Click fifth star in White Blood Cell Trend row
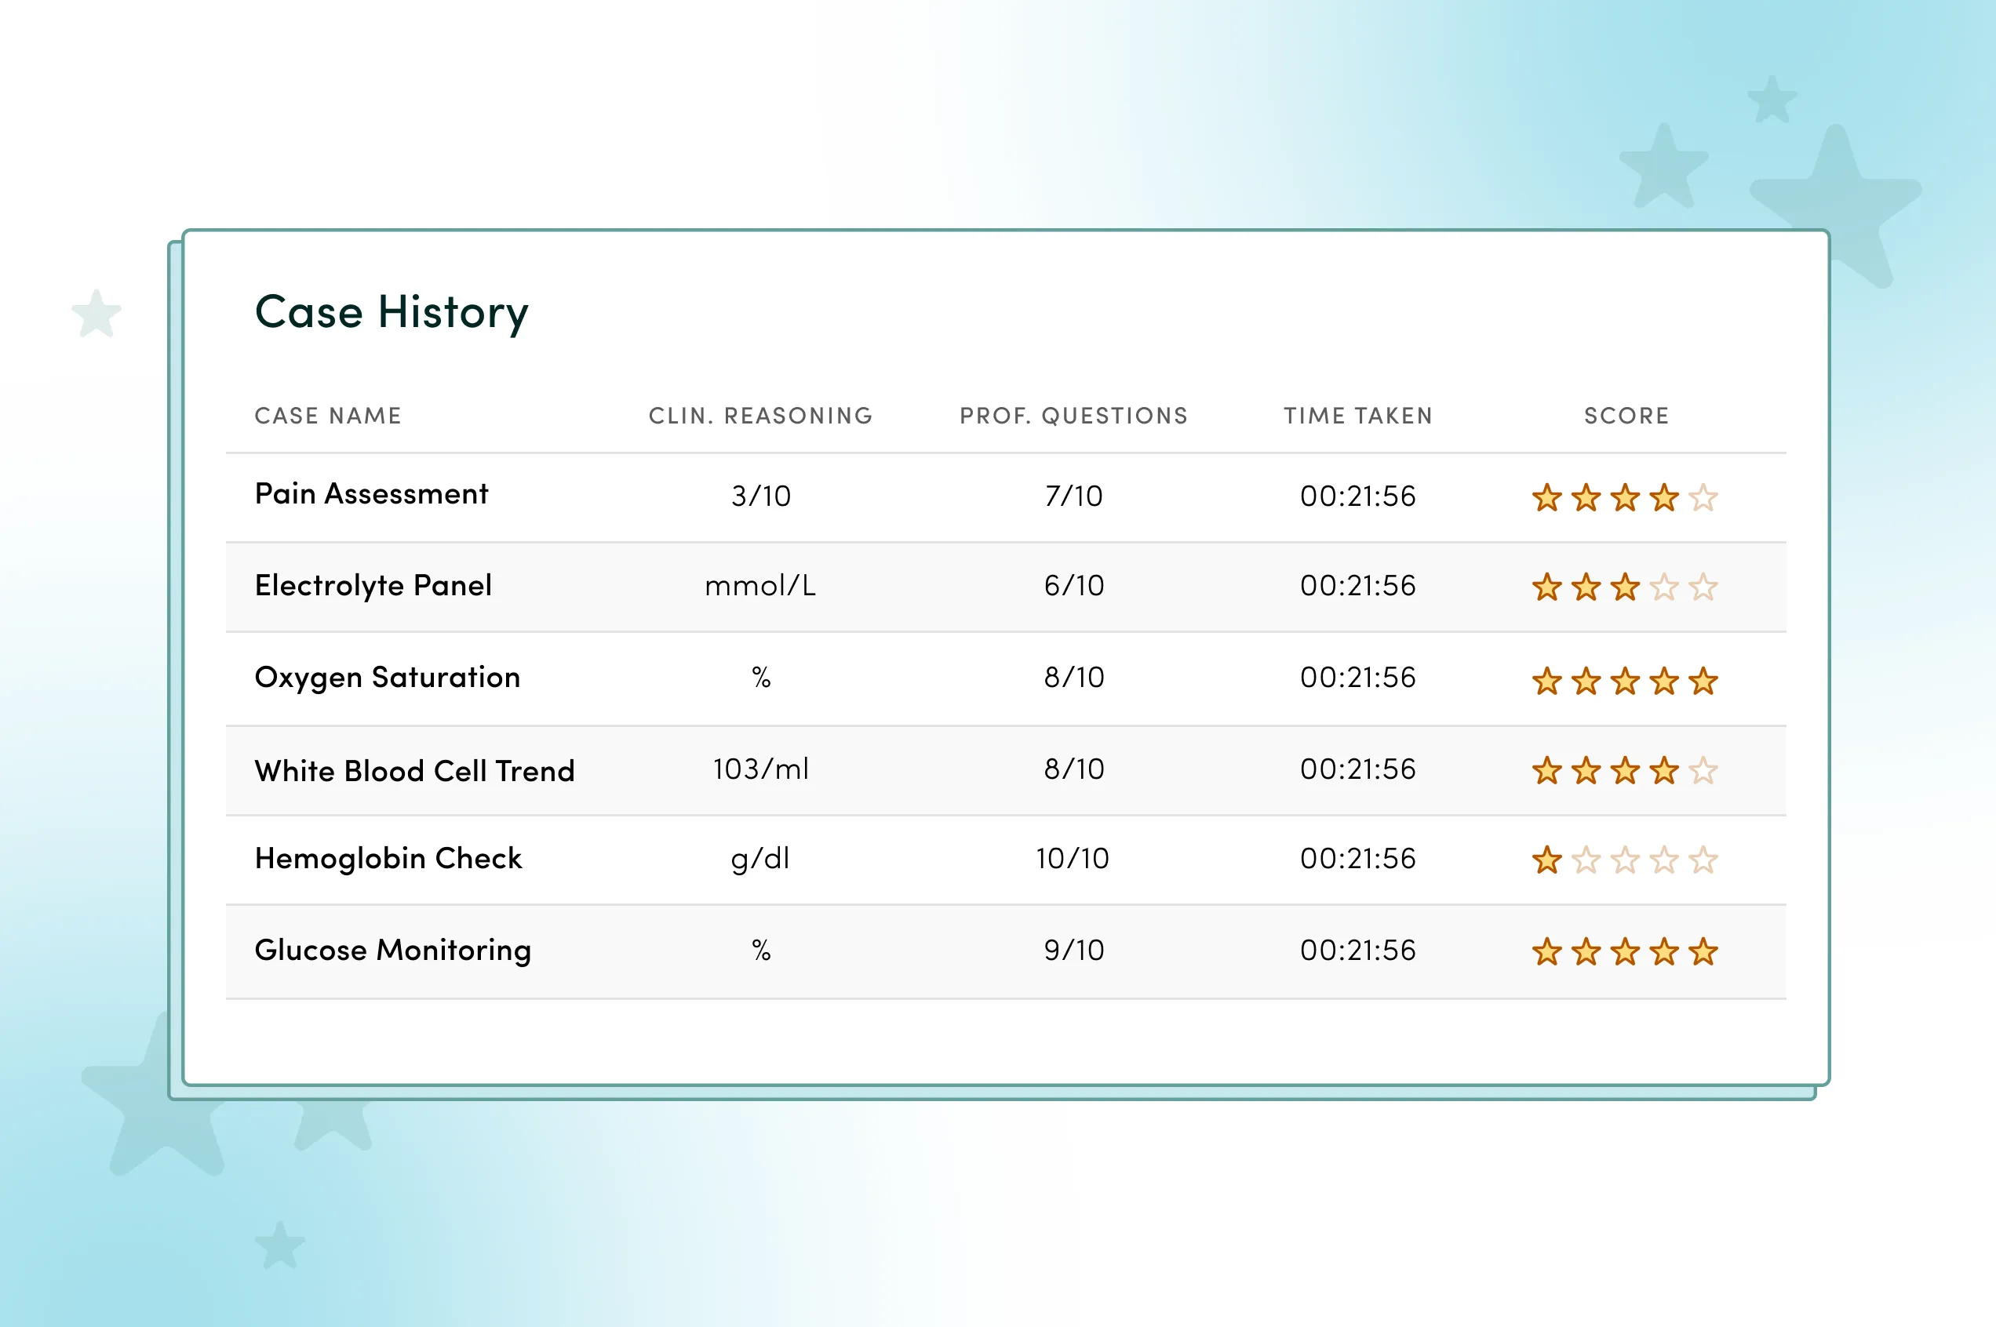 point(1703,771)
